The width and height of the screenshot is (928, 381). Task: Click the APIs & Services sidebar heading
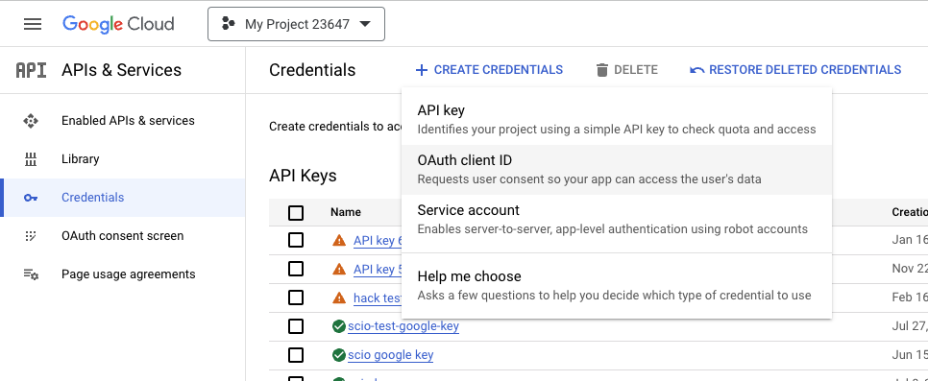click(121, 70)
